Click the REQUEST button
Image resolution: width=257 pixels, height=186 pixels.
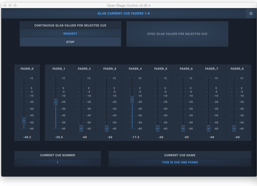point(70,34)
